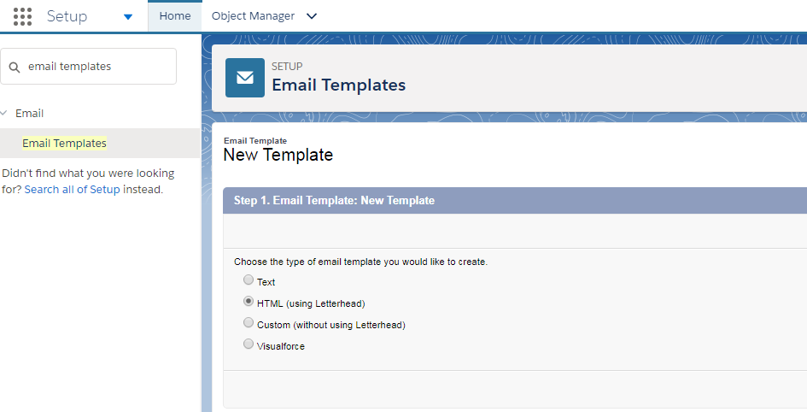Switch to the Home tab
This screenshot has height=412, width=807.
(175, 16)
